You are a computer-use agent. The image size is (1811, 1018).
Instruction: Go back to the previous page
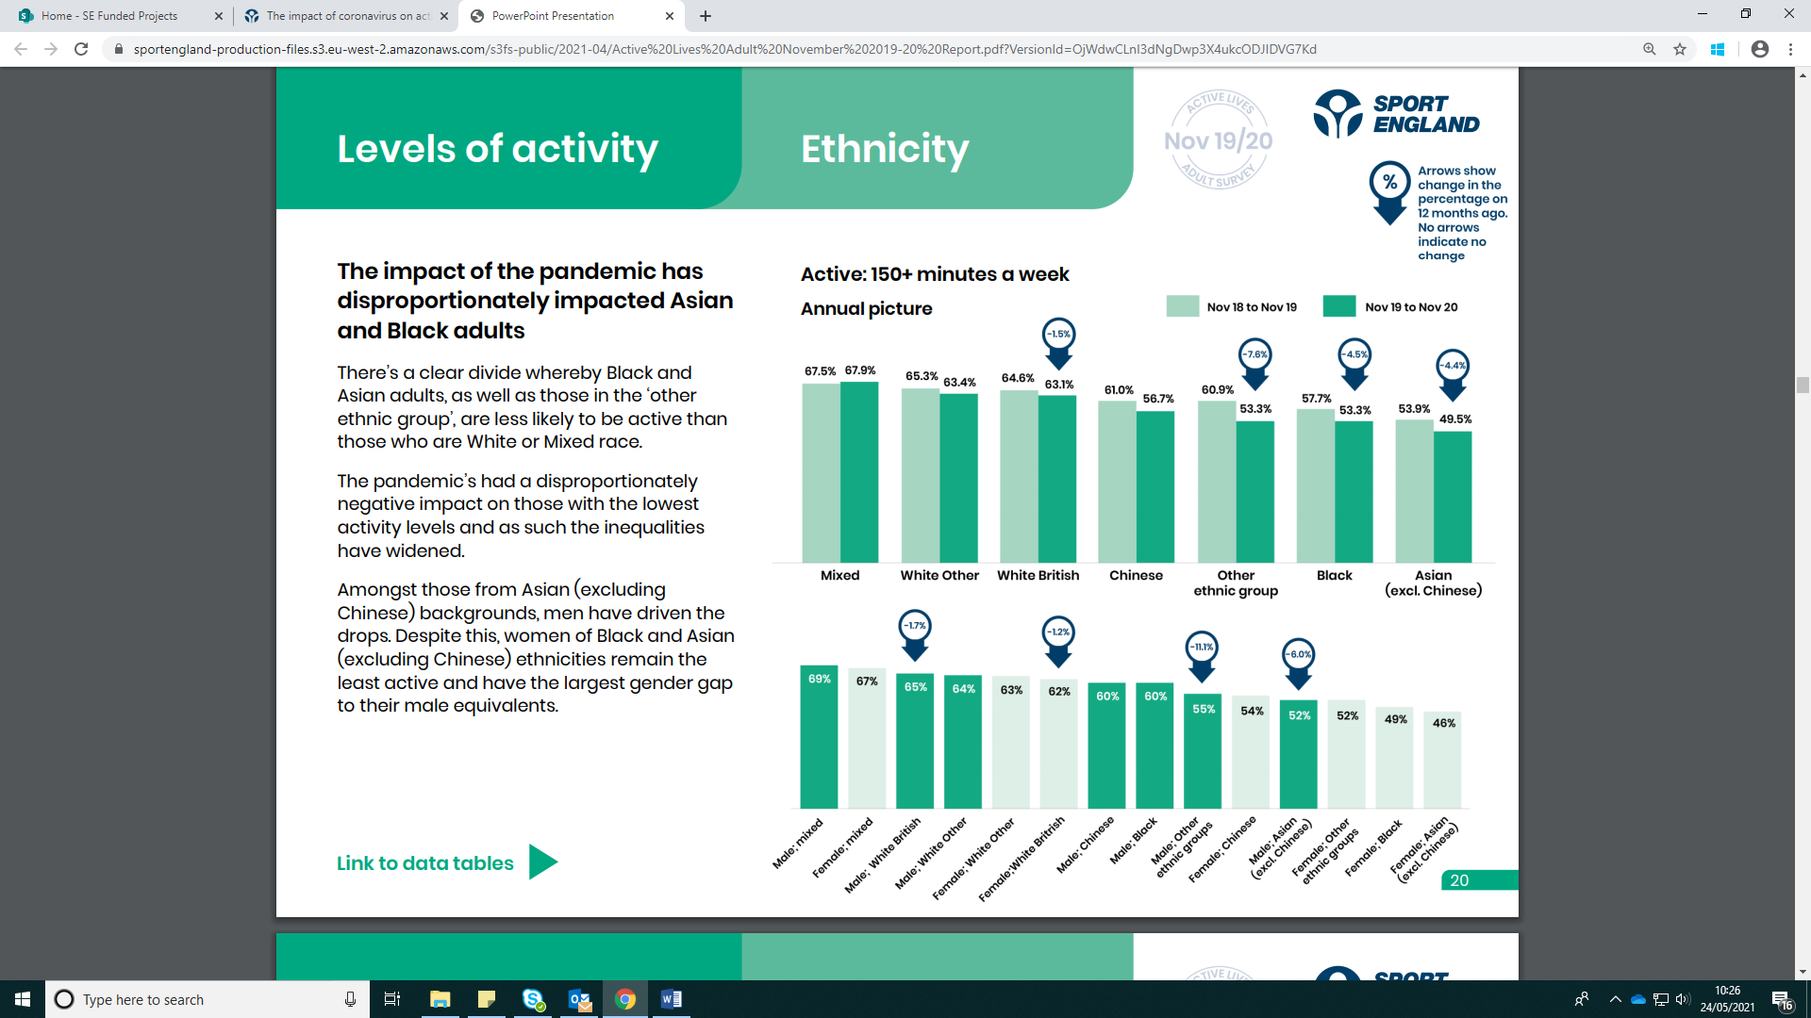coord(21,49)
